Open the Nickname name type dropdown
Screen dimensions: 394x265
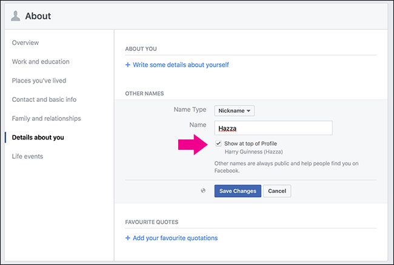234,110
